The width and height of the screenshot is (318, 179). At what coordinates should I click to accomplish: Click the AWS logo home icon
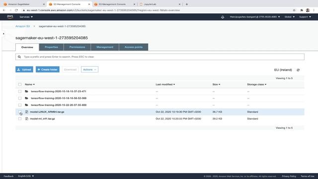(10, 17)
